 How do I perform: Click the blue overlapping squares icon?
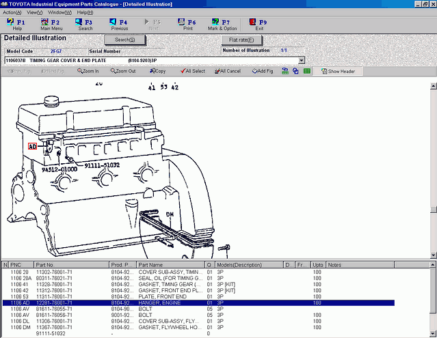(295, 71)
